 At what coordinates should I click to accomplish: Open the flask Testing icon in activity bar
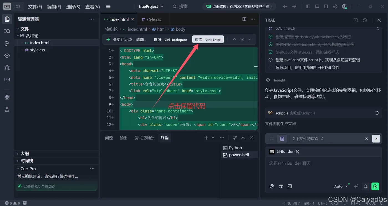tap(7, 109)
